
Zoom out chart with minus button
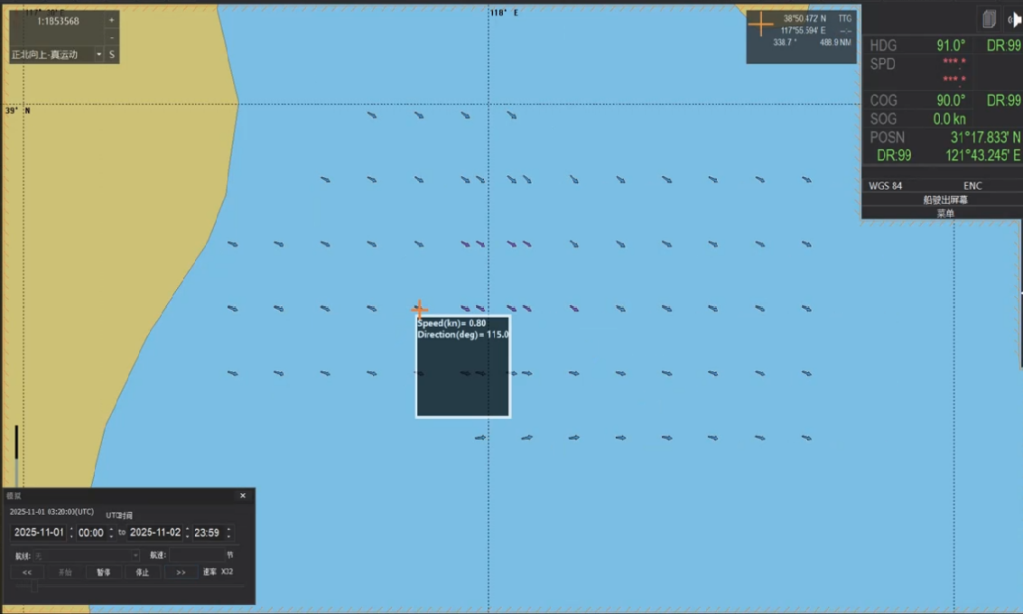112,37
